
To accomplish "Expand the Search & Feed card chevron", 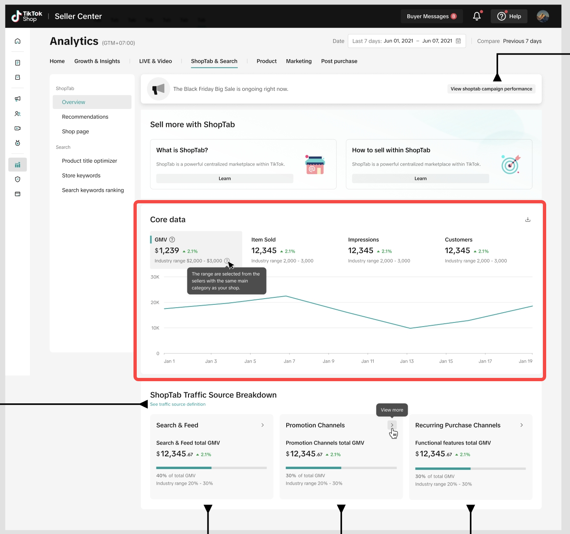I will (x=263, y=426).
